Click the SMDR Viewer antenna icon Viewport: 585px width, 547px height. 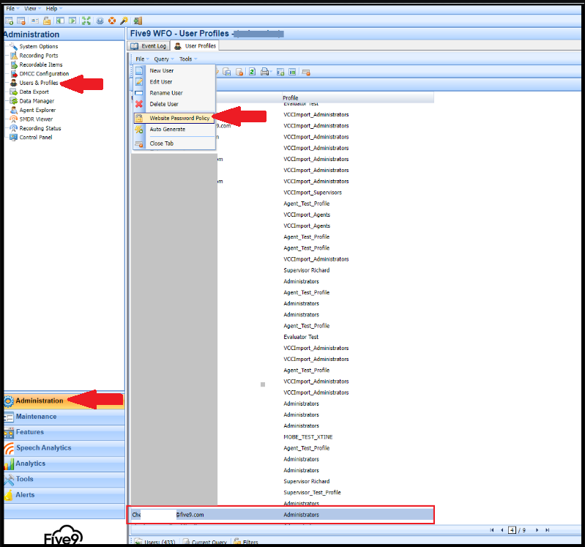click(x=13, y=119)
